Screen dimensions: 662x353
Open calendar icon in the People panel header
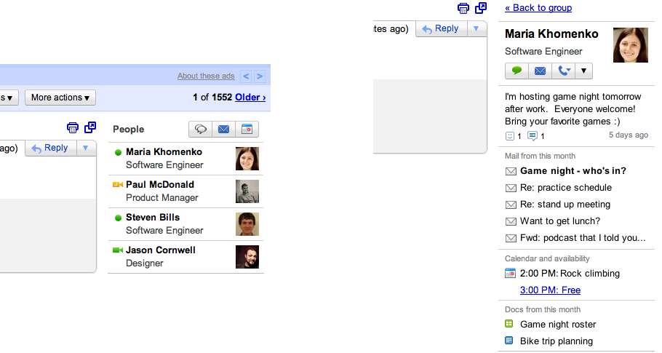(x=247, y=130)
